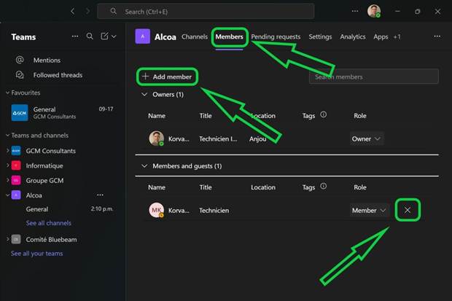This screenshot has width=452, height=301.
Task: Click the Teams pane search icon
Action: pos(90,36)
